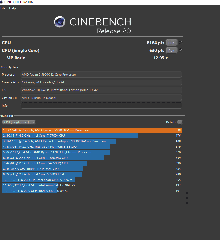
Task: Click the GFX Board Radeon RX 6900 XT field
Action: pyautogui.click(x=101, y=98)
